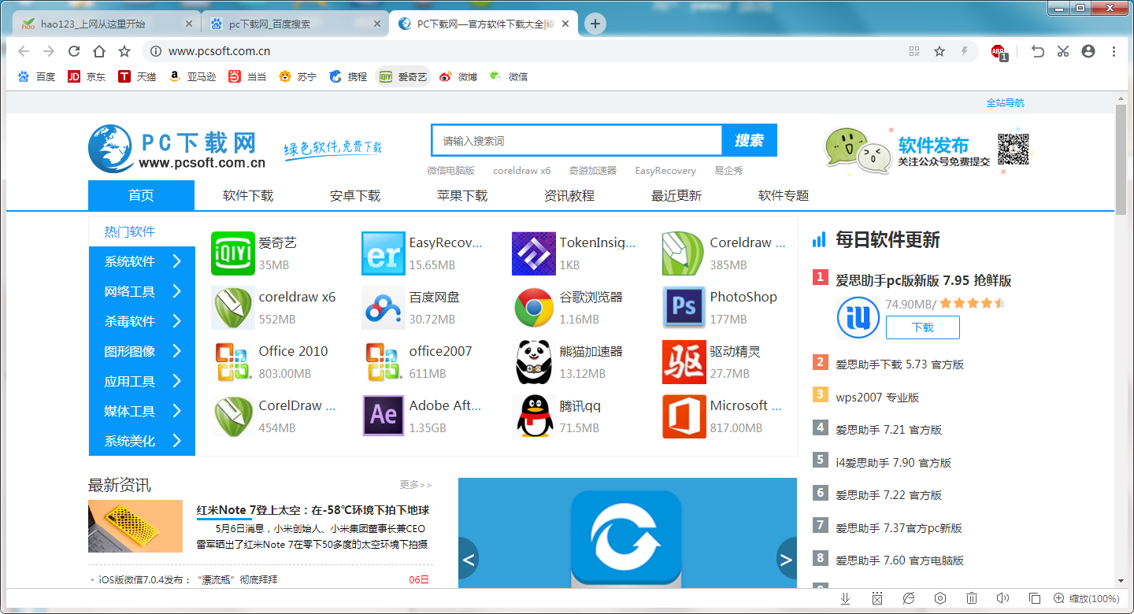Screen dimensions: 1134x614
Task: Click the EasyRecovery icon
Action: pyautogui.click(x=383, y=253)
